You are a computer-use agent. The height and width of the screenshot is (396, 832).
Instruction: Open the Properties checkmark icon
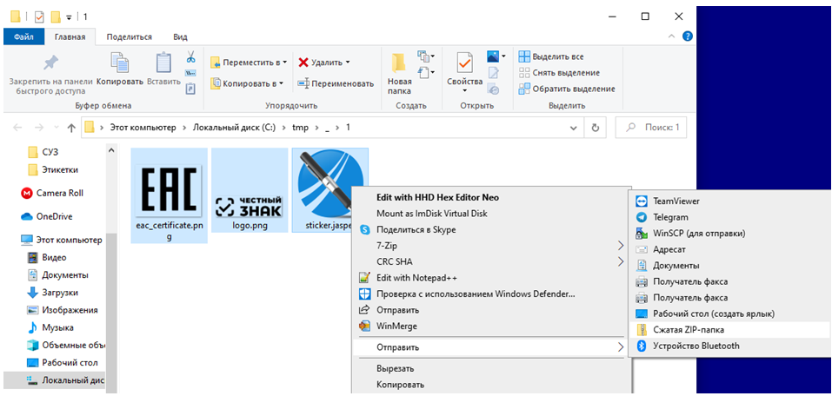click(x=464, y=63)
